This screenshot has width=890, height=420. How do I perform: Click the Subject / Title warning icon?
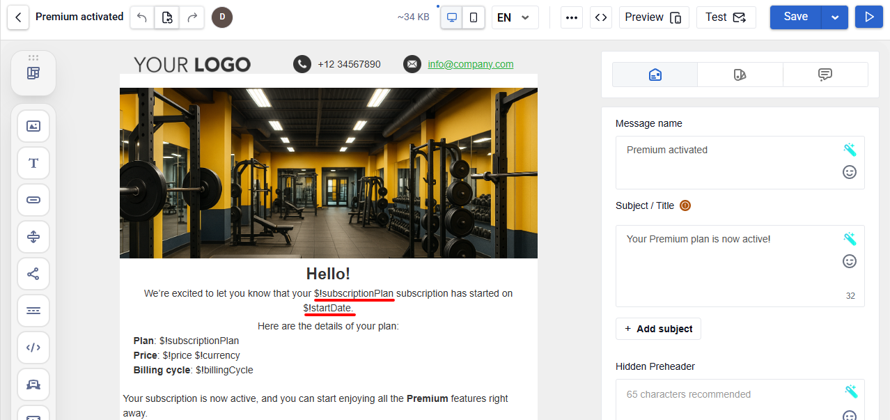pyautogui.click(x=685, y=205)
